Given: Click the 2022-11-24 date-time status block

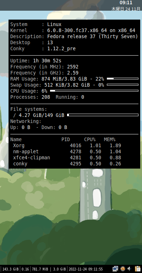Looking at the screenshot, I should tap(86, 269).
